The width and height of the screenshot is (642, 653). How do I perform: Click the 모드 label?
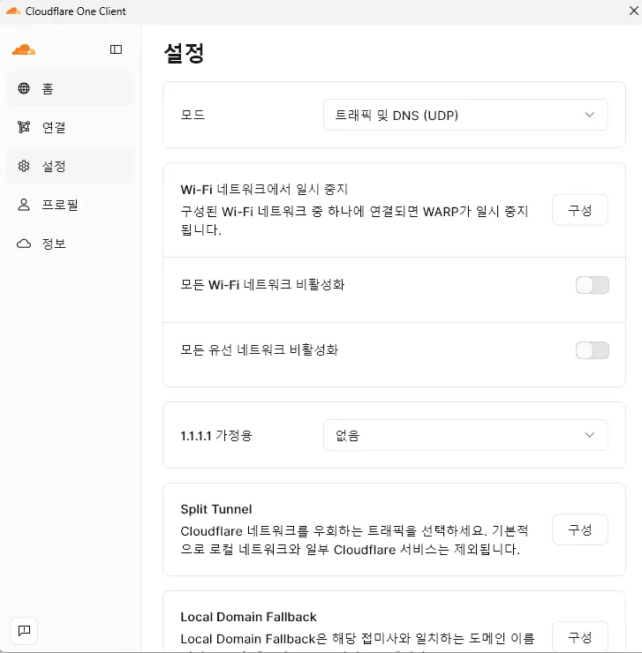(x=193, y=115)
